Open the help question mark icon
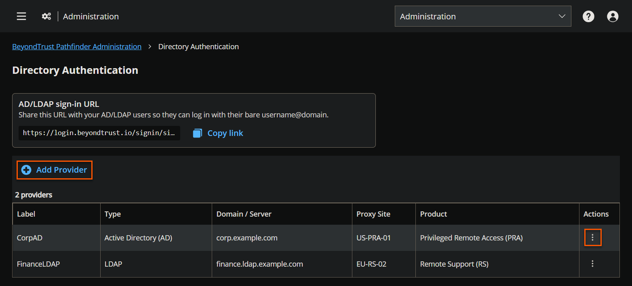 588,16
